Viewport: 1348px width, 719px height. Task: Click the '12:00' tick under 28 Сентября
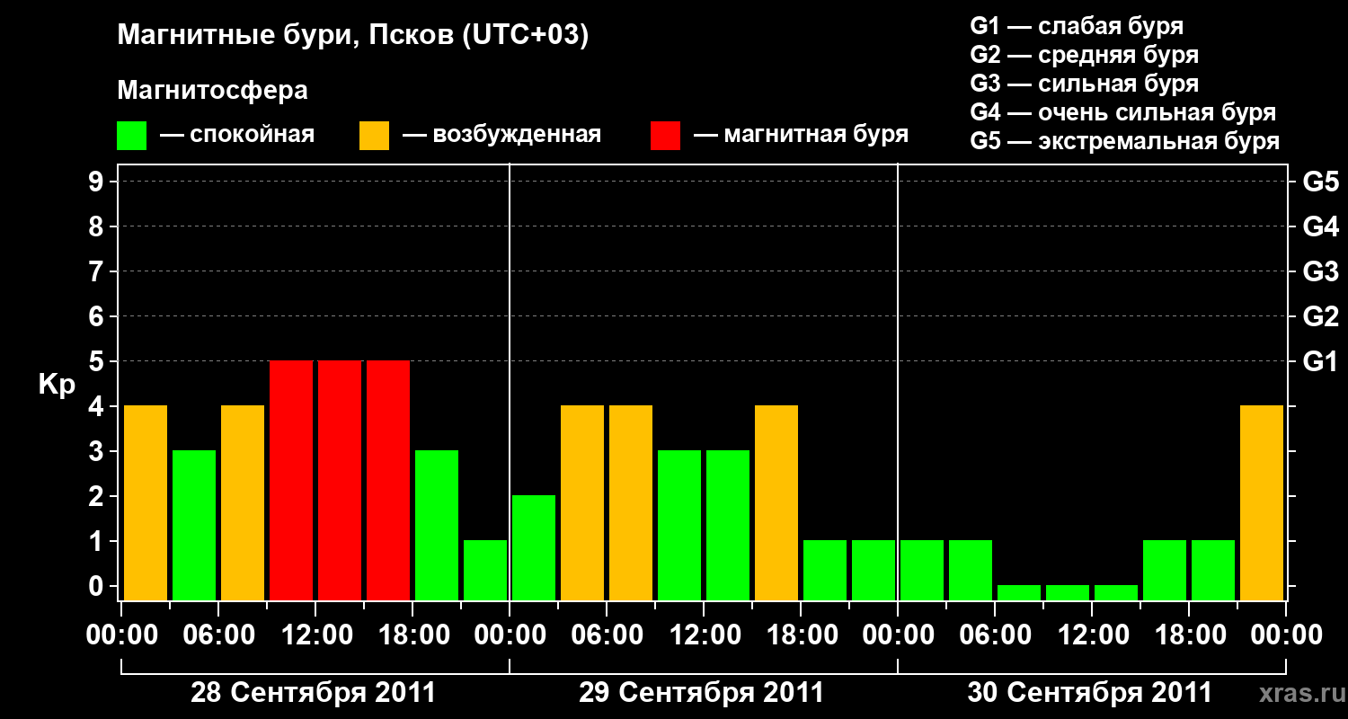(x=315, y=635)
